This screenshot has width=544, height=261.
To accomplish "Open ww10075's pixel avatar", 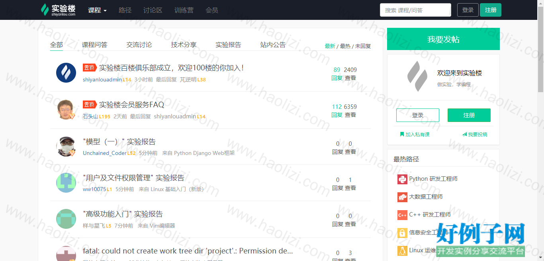I will point(66,183).
